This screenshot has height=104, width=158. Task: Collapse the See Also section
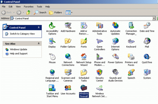click(x=38, y=44)
